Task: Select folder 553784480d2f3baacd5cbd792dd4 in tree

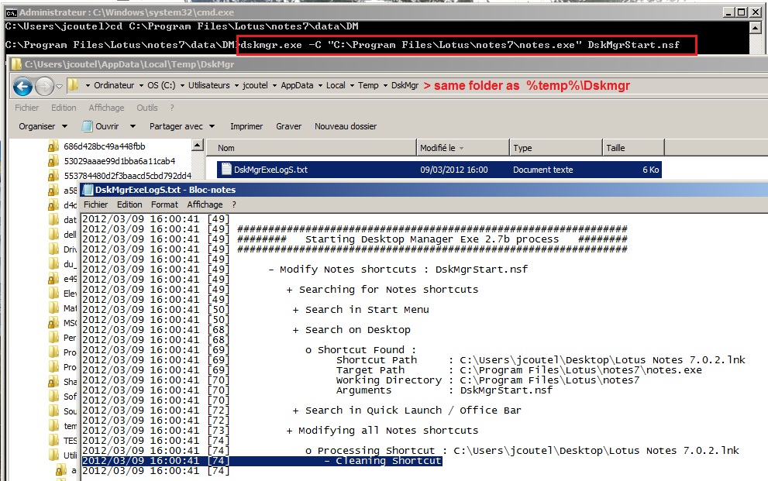Action: point(127,176)
